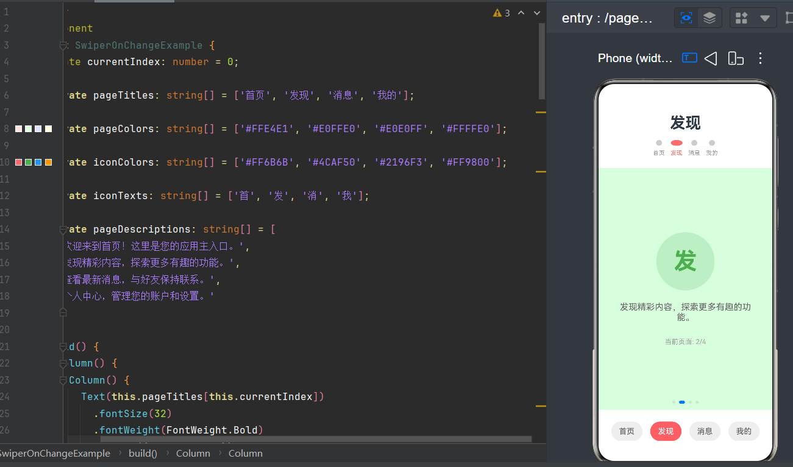Open the Phone device profile selector
The image size is (793, 467).
coord(636,58)
